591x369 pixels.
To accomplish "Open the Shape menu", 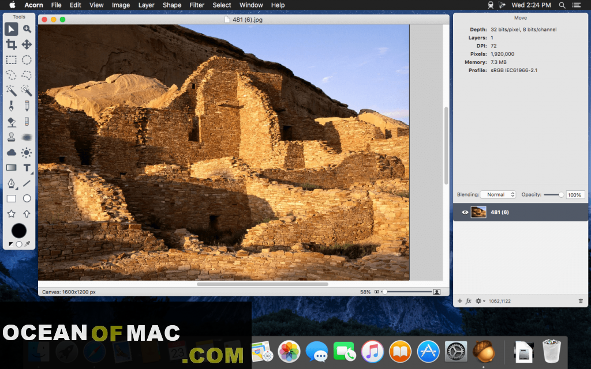I will click(x=172, y=5).
